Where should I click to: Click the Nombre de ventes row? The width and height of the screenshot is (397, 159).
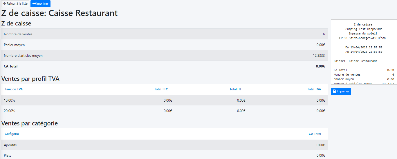pyautogui.click(x=164, y=34)
